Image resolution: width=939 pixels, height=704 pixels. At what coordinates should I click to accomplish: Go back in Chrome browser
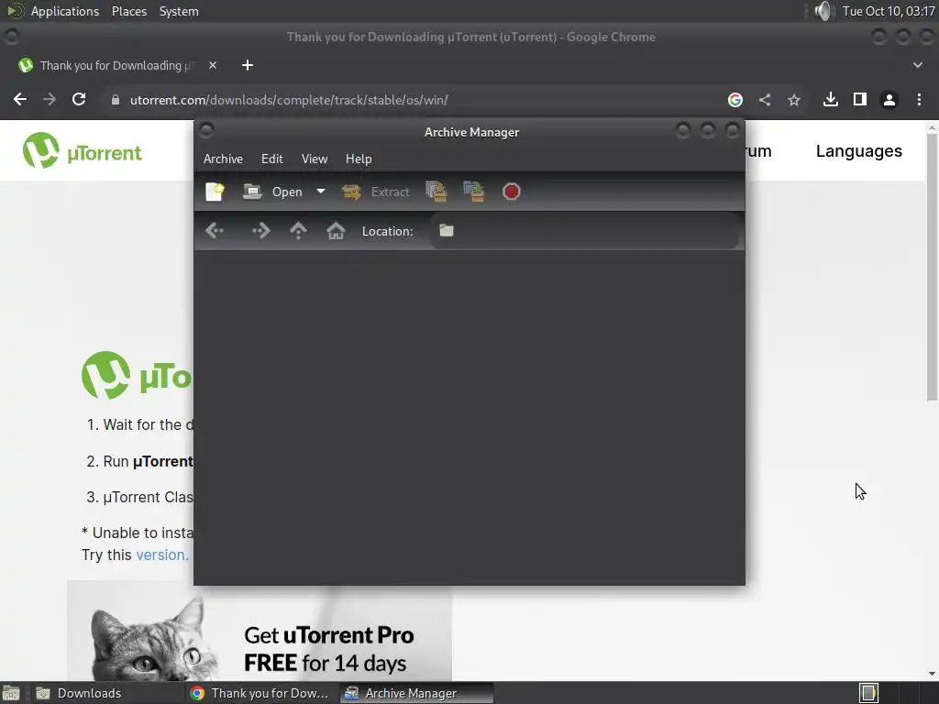point(20,99)
